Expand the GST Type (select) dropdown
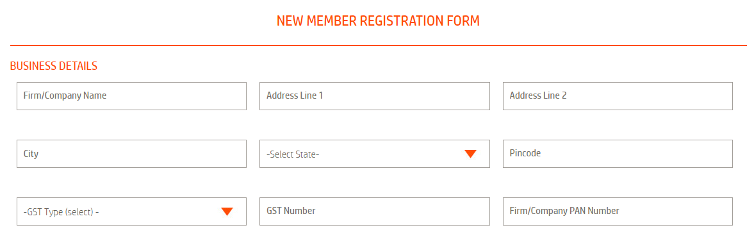This screenshot has height=239, width=754. pos(131,211)
